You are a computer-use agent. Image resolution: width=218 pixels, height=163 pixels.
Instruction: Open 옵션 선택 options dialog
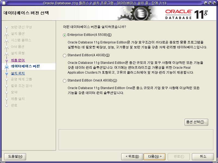pos(196,122)
